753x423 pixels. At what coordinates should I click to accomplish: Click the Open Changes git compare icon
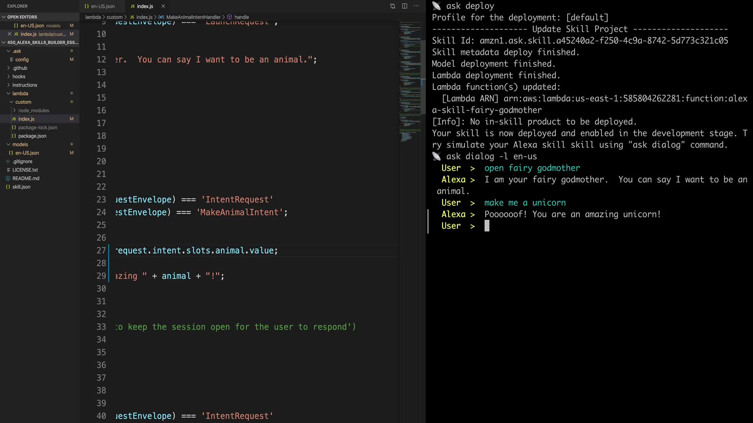point(393,6)
